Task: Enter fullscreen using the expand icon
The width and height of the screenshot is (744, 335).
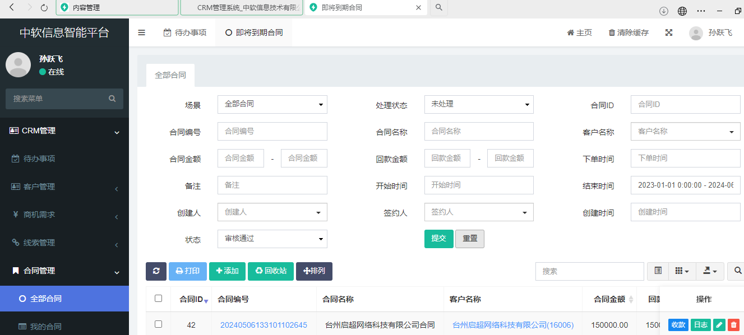Action: pyautogui.click(x=668, y=33)
